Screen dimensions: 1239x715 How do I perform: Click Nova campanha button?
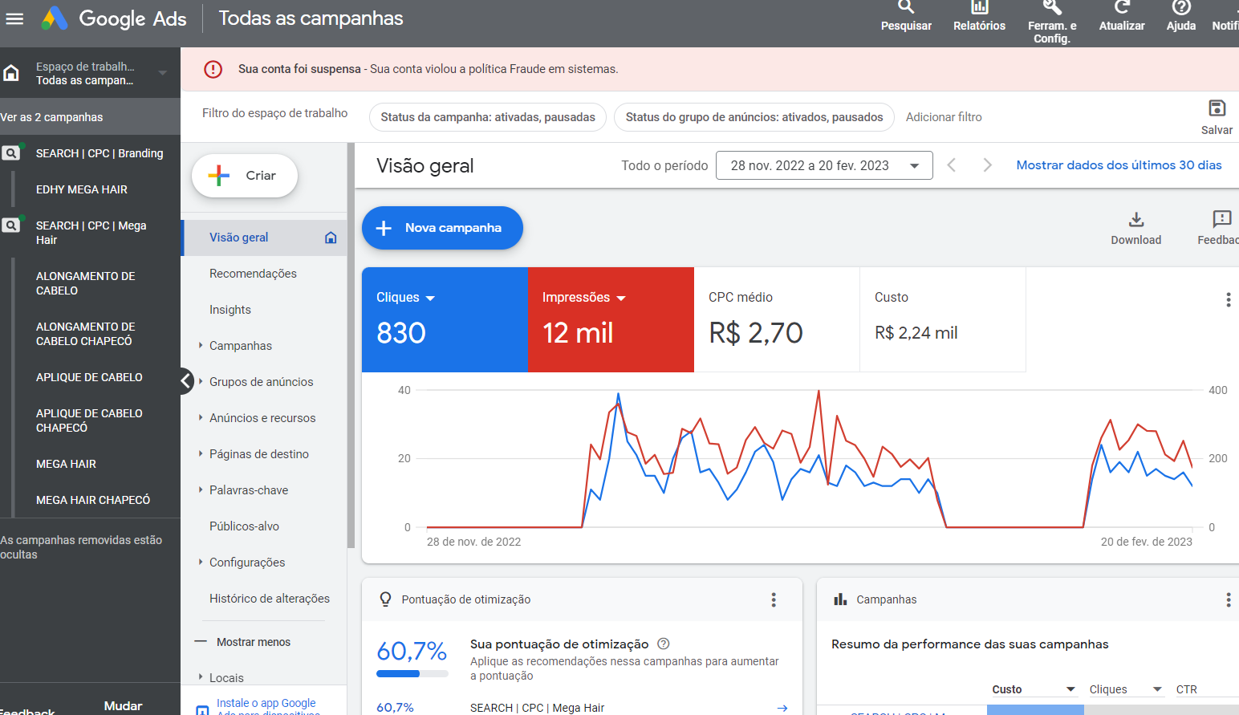click(442, 228)
